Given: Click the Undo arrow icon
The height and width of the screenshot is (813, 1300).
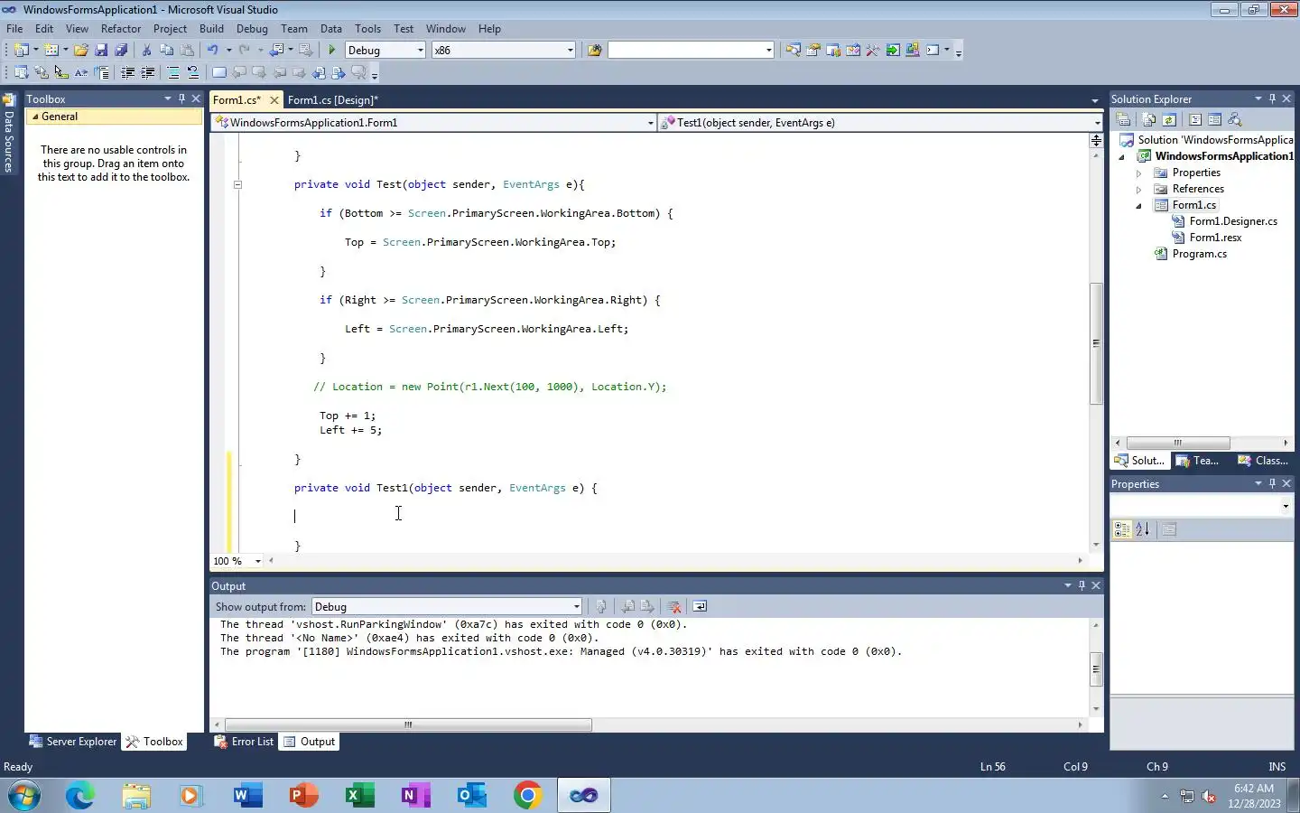Looking at the screenshot, I should click(x=212, y=50).
